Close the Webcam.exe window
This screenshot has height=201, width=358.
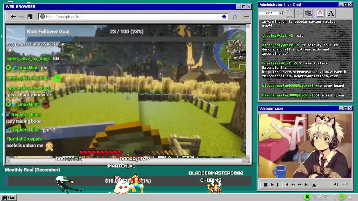[350, 108]
